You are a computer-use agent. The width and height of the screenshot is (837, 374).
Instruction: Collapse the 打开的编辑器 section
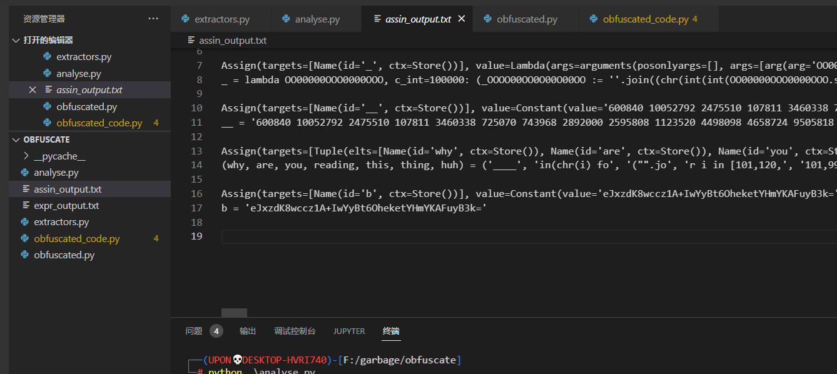[16, 40]
